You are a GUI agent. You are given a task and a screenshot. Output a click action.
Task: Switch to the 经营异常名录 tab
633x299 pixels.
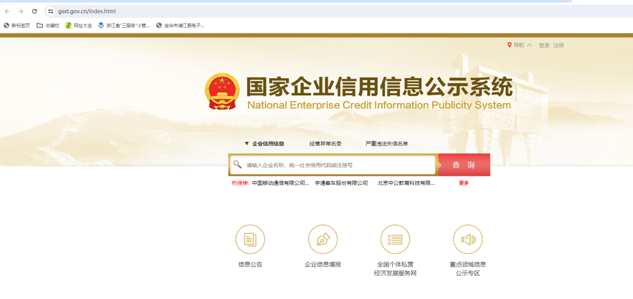(x=325, y=144)
